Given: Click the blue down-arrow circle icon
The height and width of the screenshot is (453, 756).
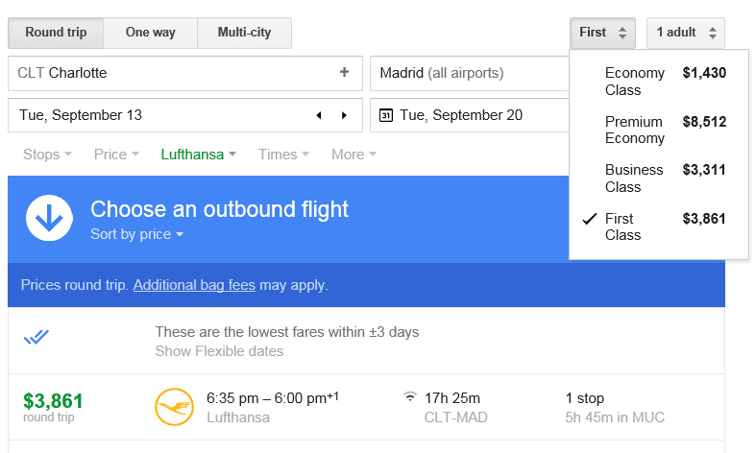Looking at the screenshot, I should point(50,220).
